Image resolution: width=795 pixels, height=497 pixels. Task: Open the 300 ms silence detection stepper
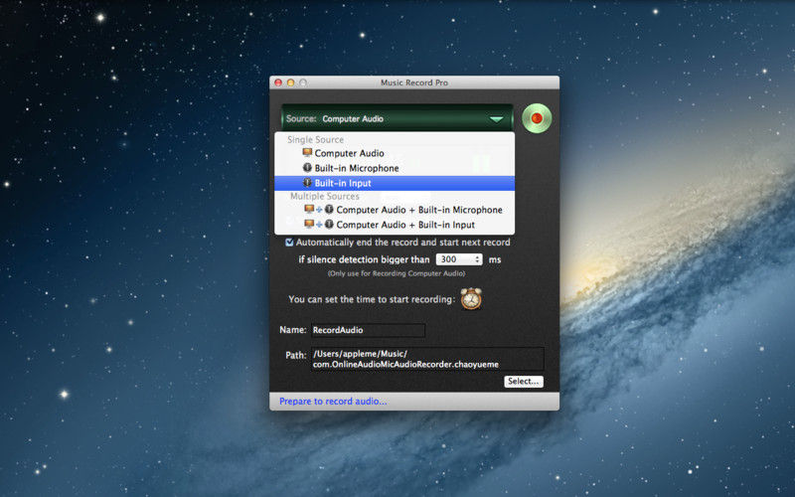459,259
